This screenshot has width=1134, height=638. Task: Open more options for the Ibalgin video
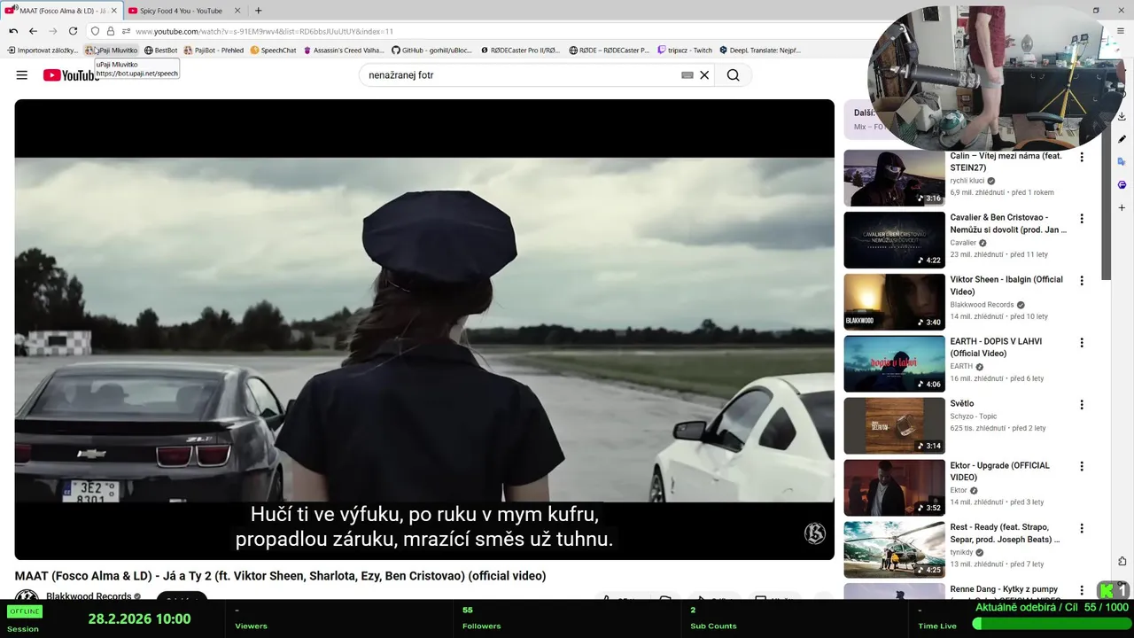(1081, 281)
